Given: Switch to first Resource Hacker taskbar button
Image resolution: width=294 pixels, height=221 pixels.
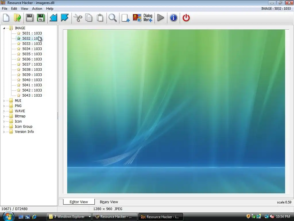Looking at the screenshot, I should point(115,217).
